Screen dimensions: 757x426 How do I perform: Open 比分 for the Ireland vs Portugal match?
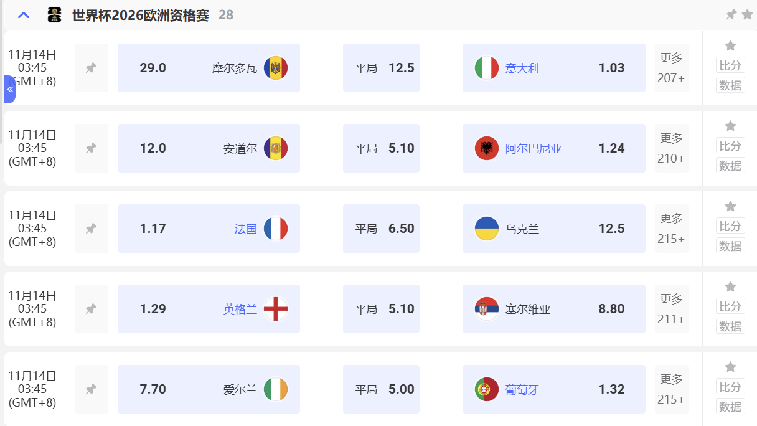[x=730, y=386]
